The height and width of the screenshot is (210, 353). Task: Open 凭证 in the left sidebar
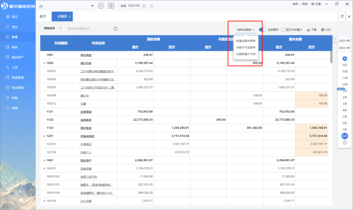coord(15,26)
